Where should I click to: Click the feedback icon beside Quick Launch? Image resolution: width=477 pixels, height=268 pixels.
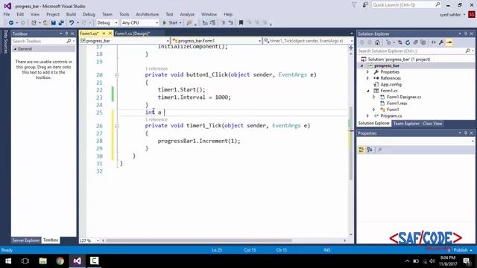[x=365, y=5]
